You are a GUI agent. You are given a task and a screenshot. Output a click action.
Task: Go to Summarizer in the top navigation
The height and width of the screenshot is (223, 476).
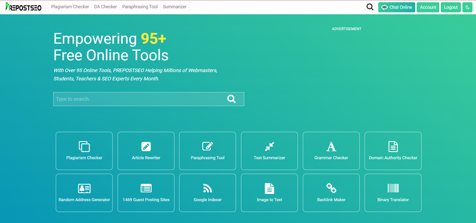[x=174, y=7]
